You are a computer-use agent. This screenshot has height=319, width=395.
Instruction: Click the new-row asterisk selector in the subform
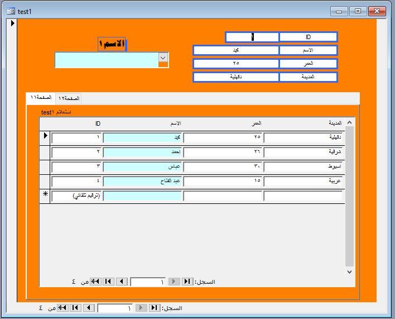tap(45, 196)
